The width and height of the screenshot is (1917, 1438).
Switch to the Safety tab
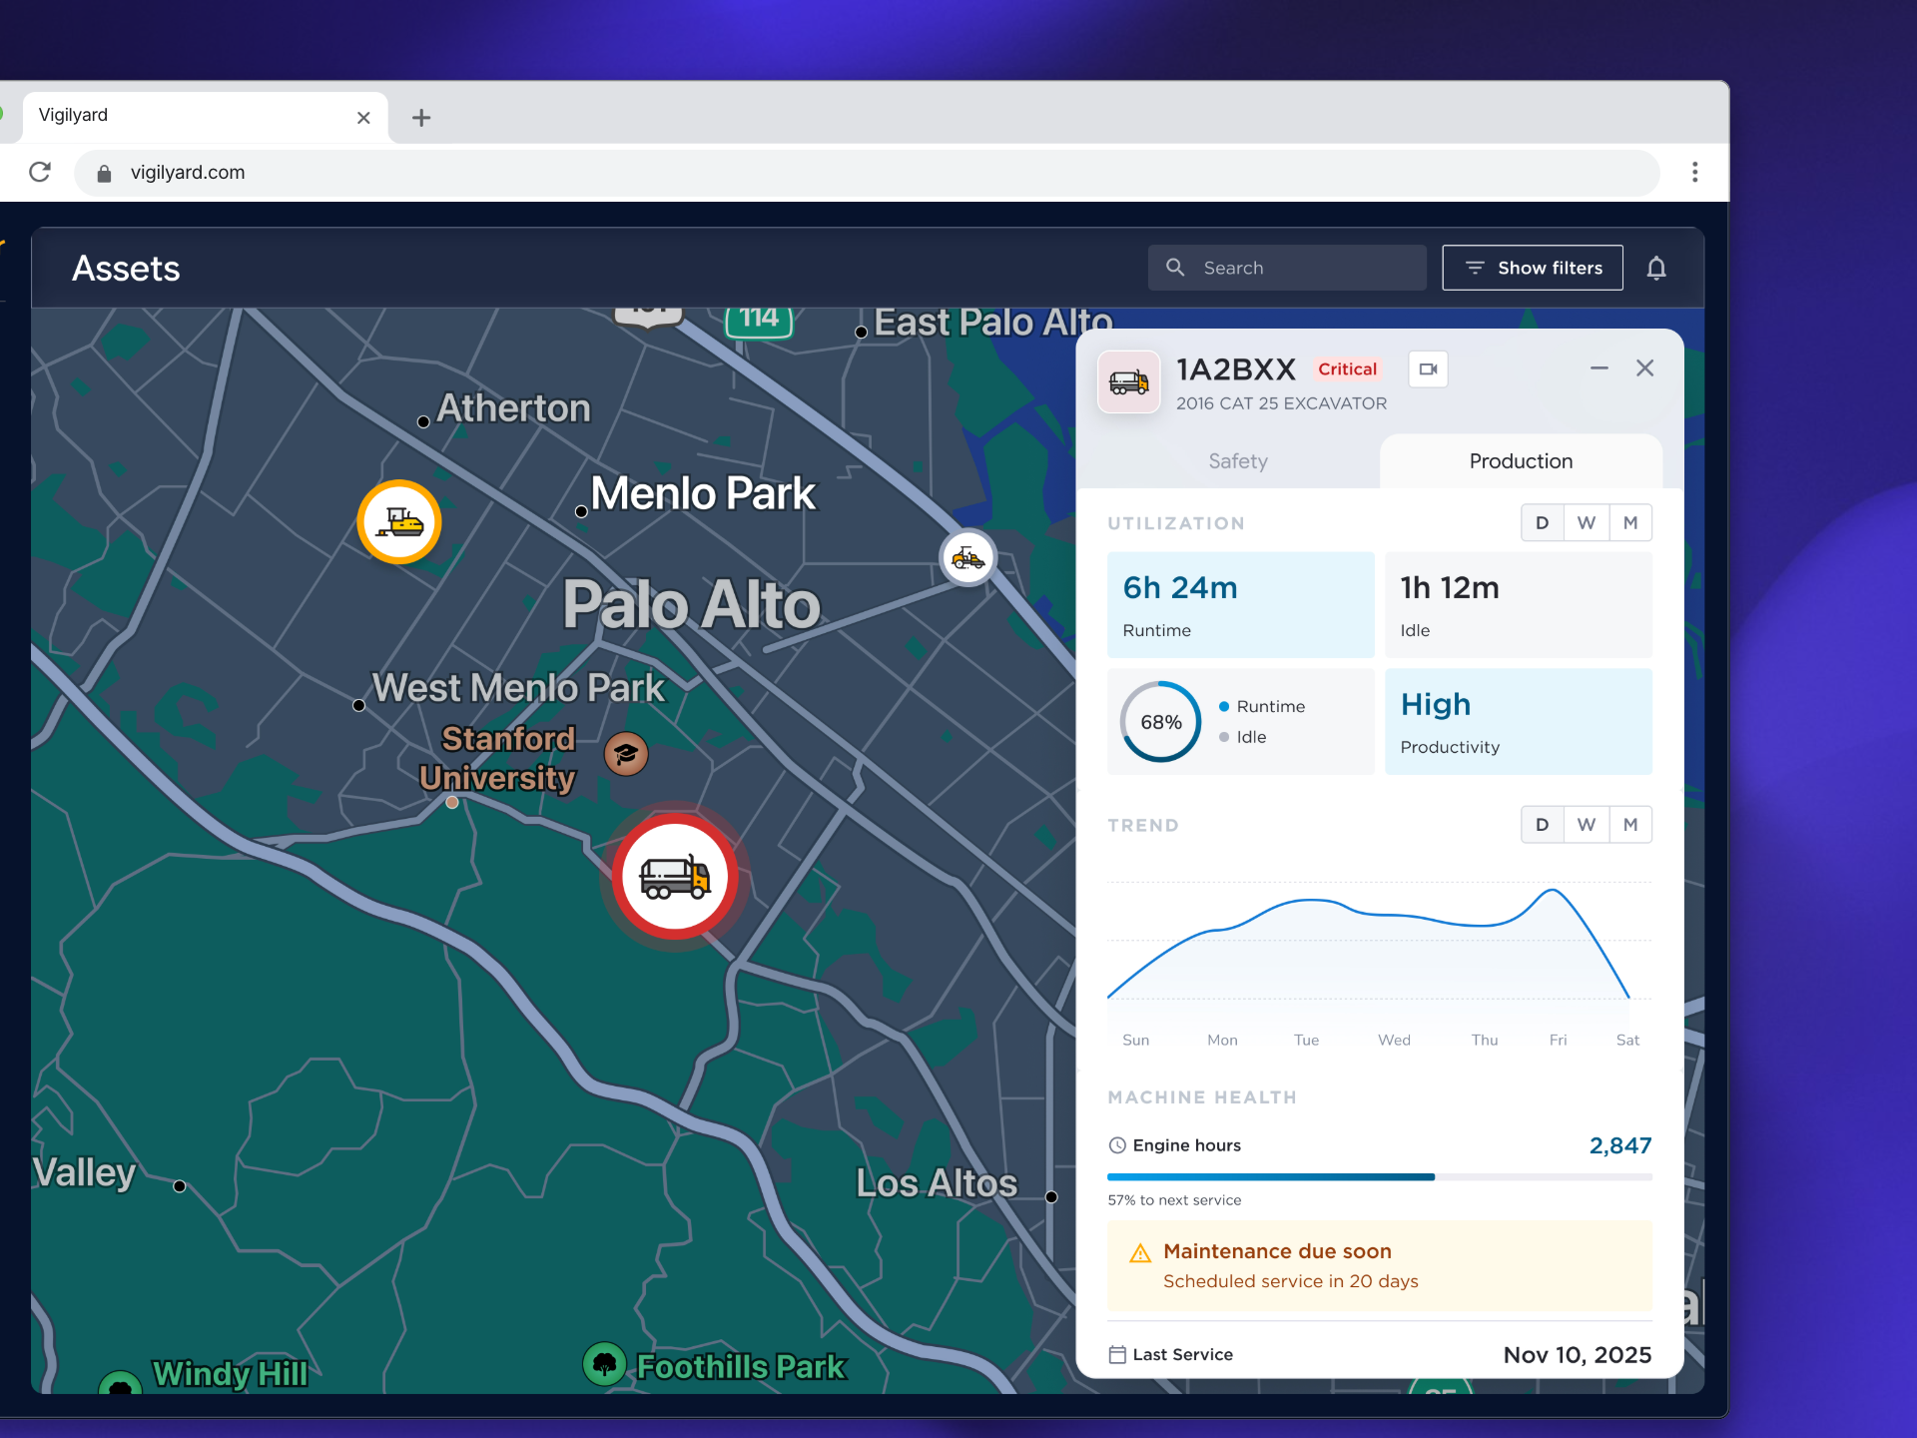point(1238,461)
